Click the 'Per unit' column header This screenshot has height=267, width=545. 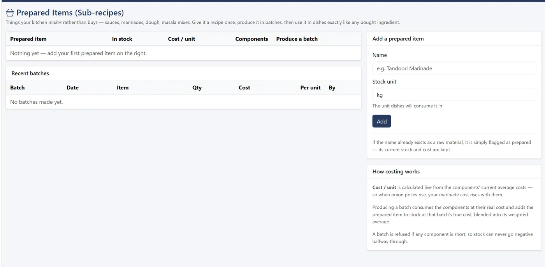point(311,87)
